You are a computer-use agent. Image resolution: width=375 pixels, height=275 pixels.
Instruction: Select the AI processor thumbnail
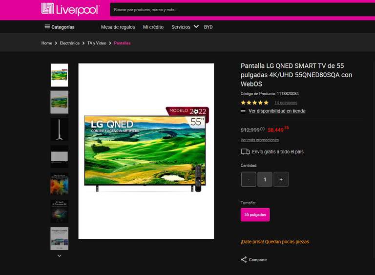(59, 212)
